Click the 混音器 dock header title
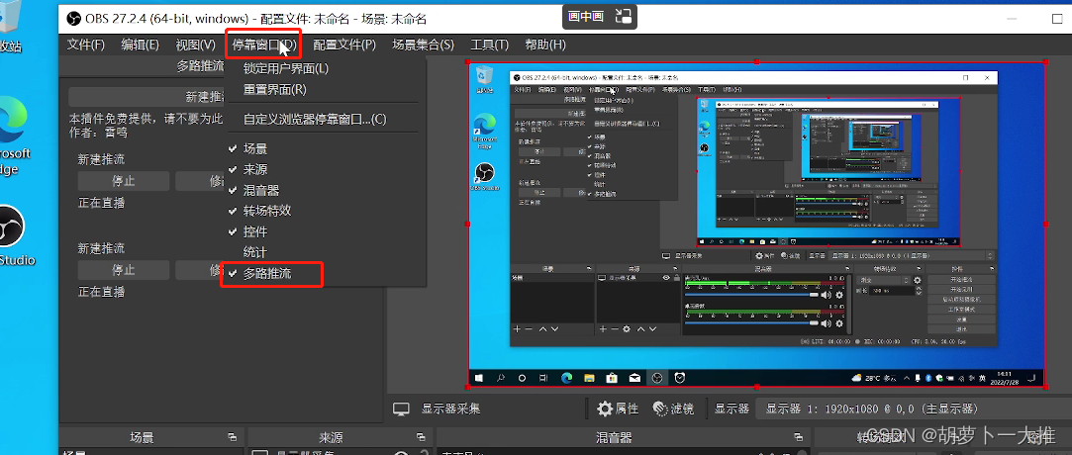1072x455 pixels. tap(614, 437)
